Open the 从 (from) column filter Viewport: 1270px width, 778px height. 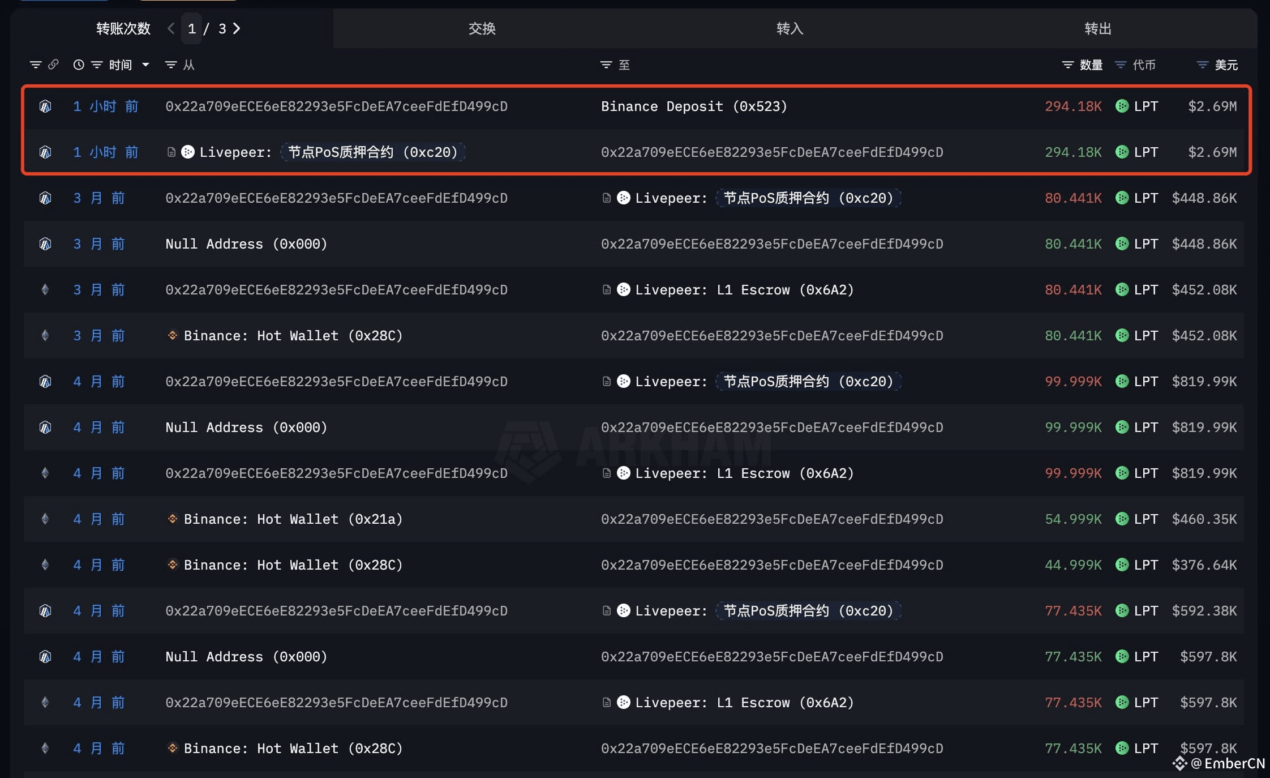coord(170,65)
